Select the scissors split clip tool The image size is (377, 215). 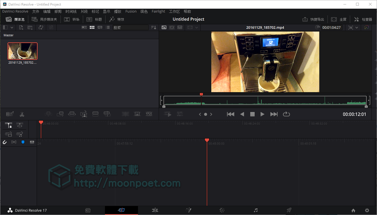22,114
